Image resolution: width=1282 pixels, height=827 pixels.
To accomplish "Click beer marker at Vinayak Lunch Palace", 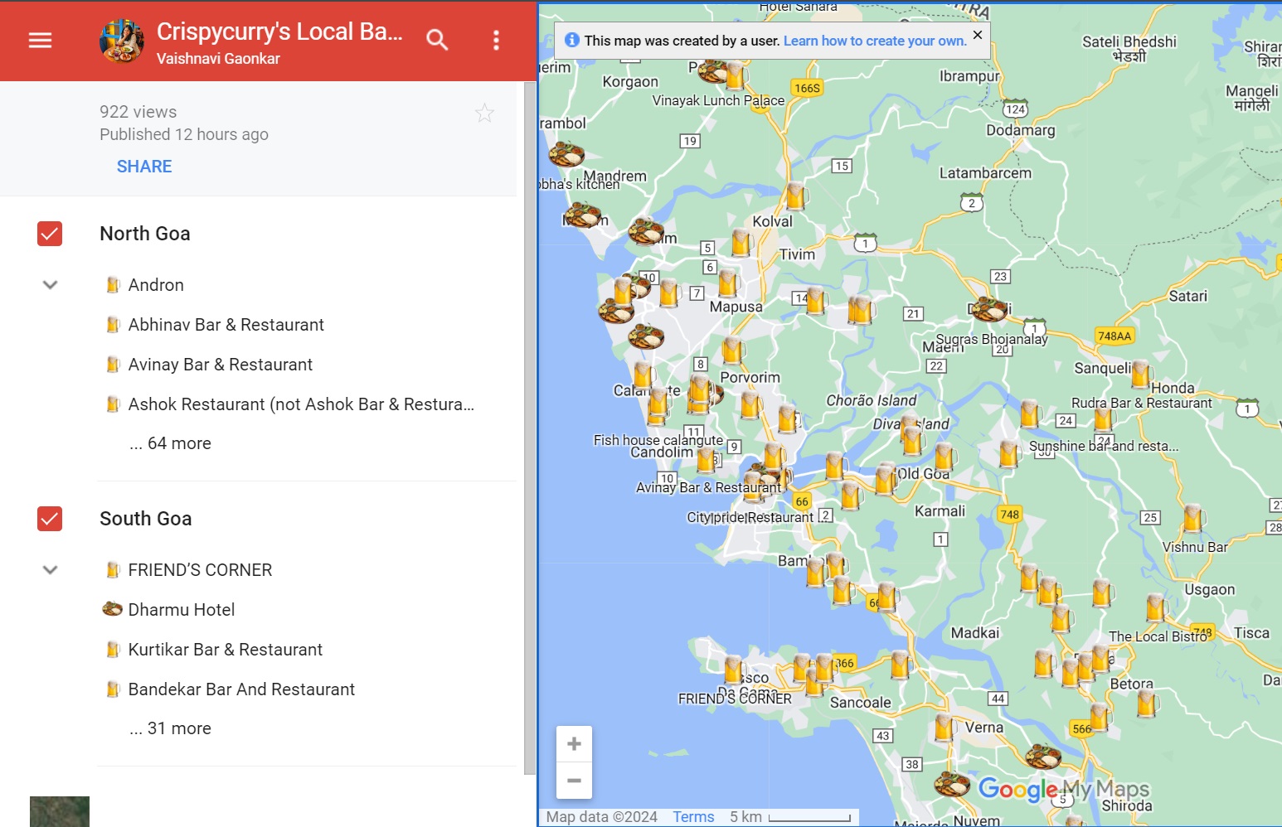I will (x=735, y=76).
